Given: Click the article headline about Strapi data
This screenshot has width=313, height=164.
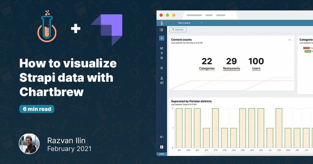Looking at the screenshot, I should click(68, 78).
